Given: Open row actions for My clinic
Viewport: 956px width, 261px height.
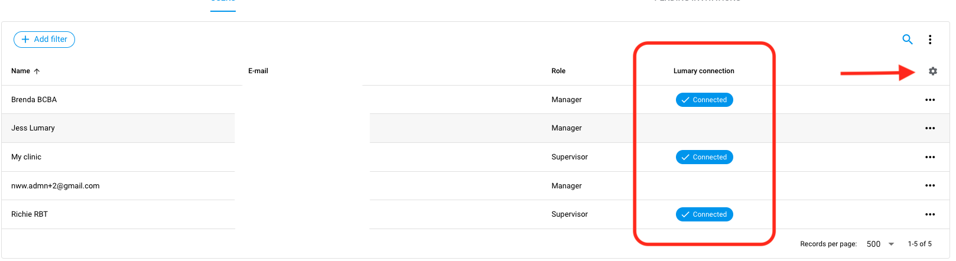Looking at the screenshot, I should point(930,157).
